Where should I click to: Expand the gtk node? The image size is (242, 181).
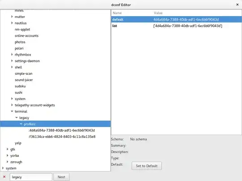[x=7, y=149]
